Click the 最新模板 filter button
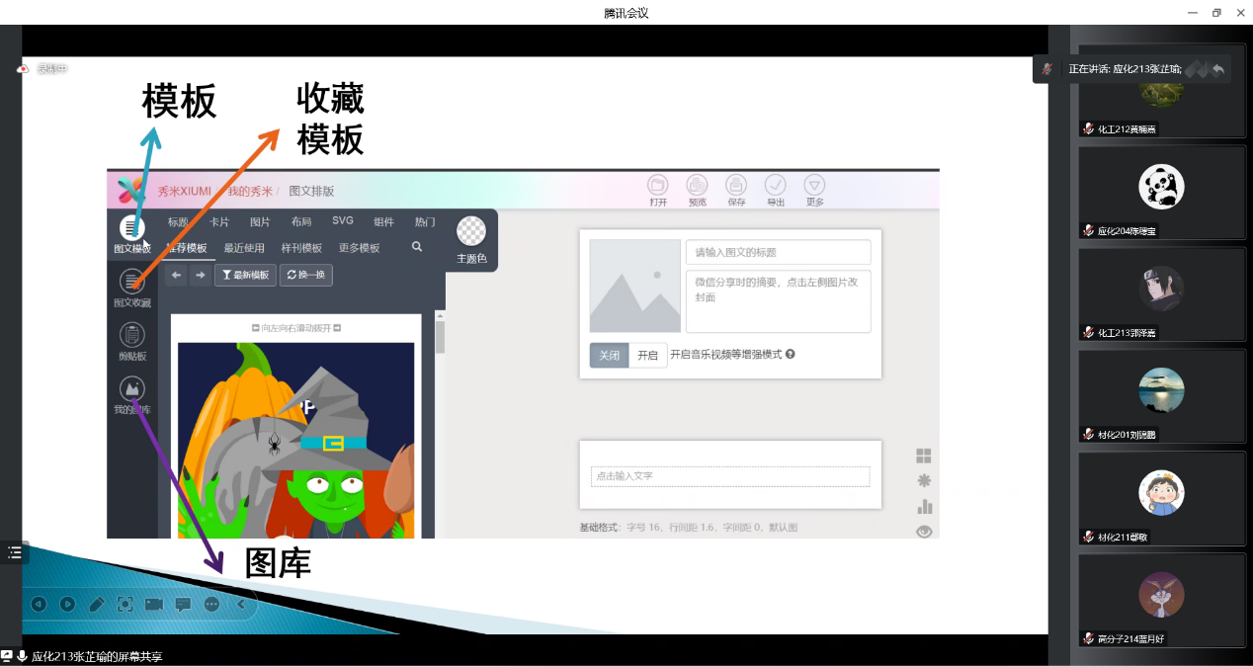 245,275
